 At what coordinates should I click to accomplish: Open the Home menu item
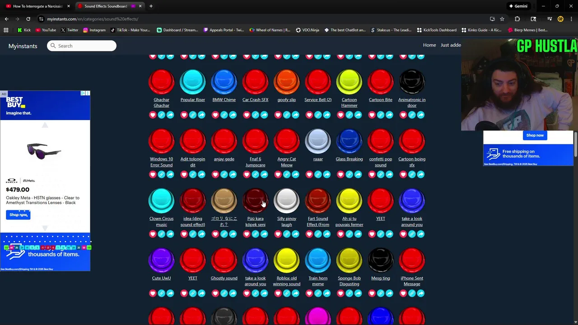point(429,45)
